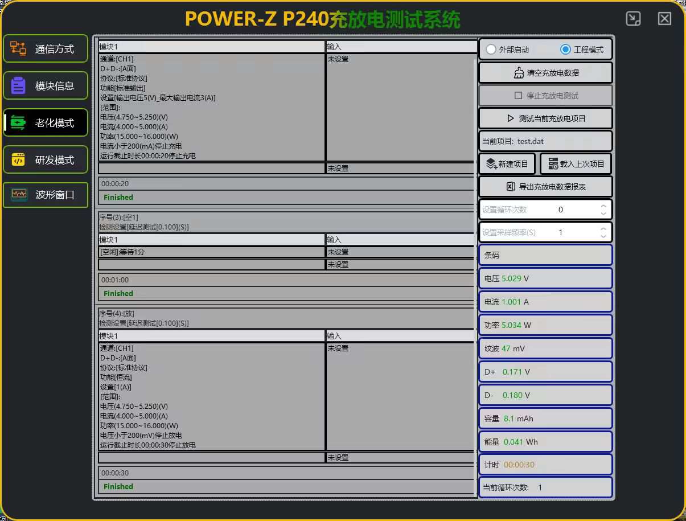Create a new project with 新建项目
Viewport: 686px width, 521px height.
(507, 164)
